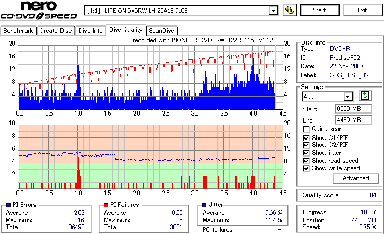
Task: Switch to the Disc Info tab
Action: (x=90, y=31)
